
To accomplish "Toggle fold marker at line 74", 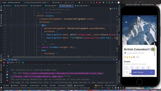I will point(11,16).
